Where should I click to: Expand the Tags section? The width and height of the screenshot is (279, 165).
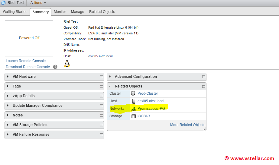pos(8,86)
